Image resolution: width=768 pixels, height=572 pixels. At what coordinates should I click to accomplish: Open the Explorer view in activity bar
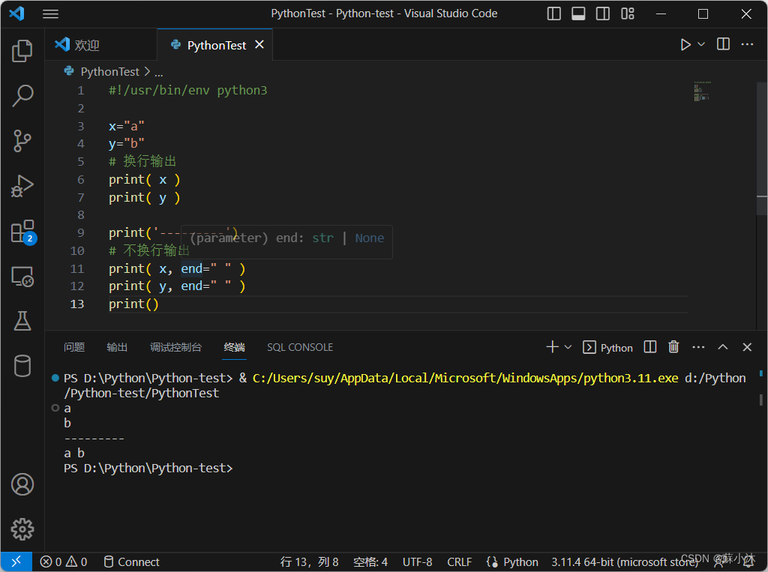tap(22, 51)
